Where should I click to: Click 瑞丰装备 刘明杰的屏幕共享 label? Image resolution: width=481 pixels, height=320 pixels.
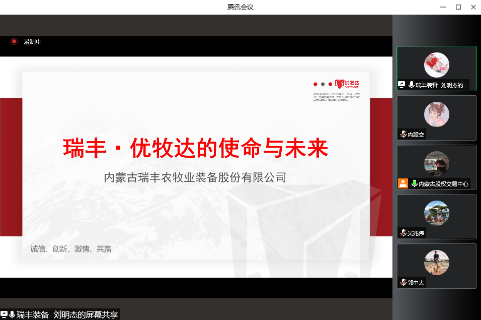67,314
